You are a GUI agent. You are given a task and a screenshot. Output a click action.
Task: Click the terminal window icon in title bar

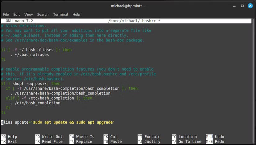pyautogui.click(x=6, y=6)
